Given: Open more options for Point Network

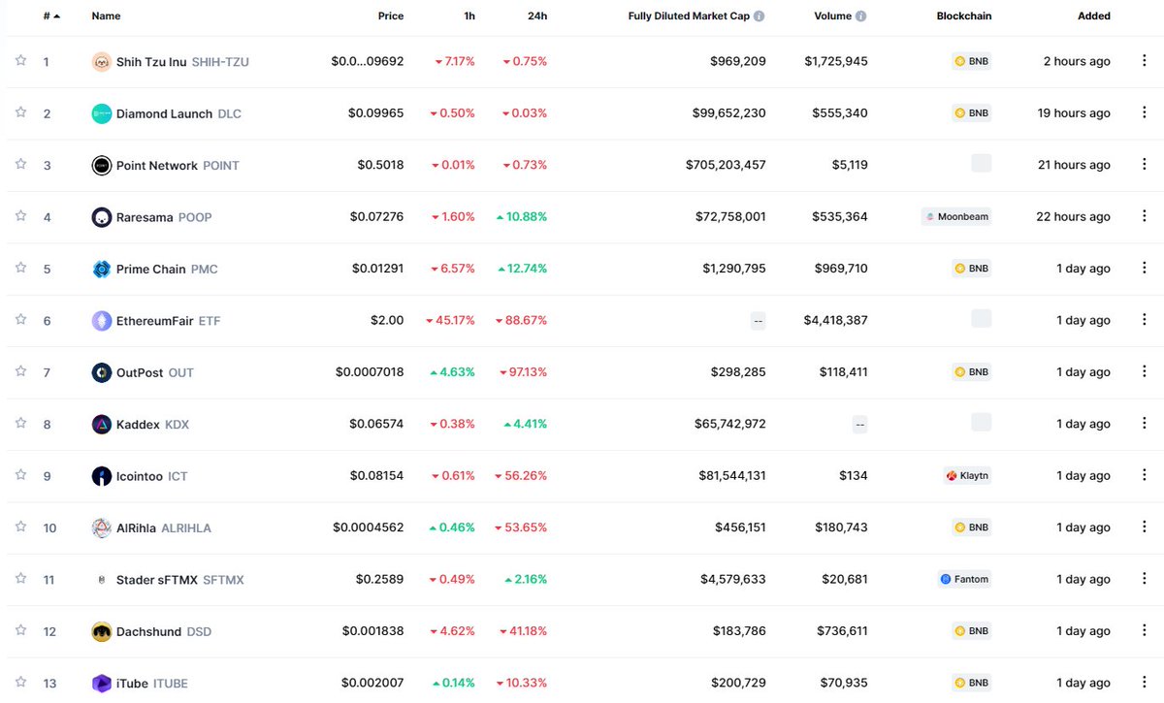Looking at the screenshot, I should point(1145,165).
